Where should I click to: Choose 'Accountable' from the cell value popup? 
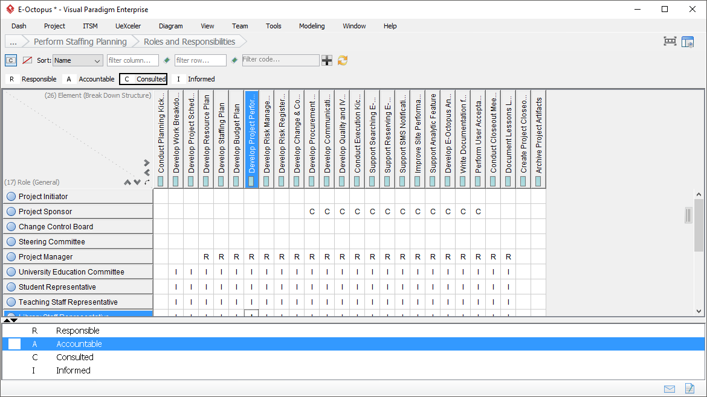(79, 344)
